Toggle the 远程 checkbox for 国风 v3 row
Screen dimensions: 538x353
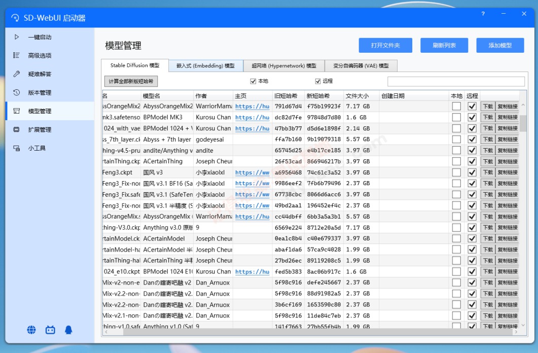472,172
